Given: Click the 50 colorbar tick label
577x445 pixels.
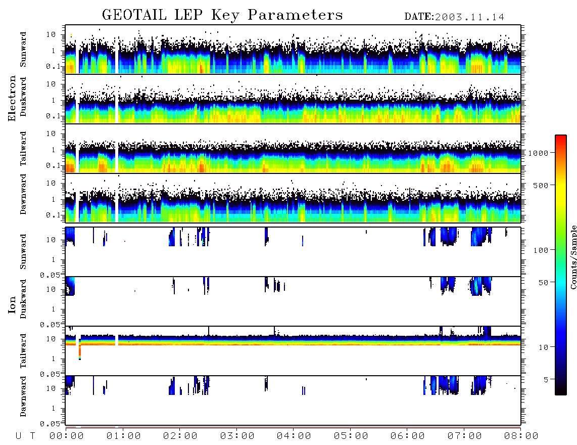Looking at the screenshot, I should point(543,283).
